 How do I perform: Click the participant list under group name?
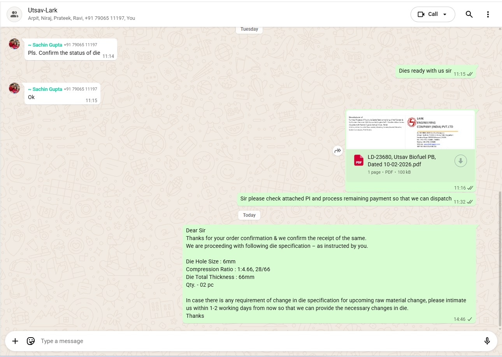coord(81,18)
